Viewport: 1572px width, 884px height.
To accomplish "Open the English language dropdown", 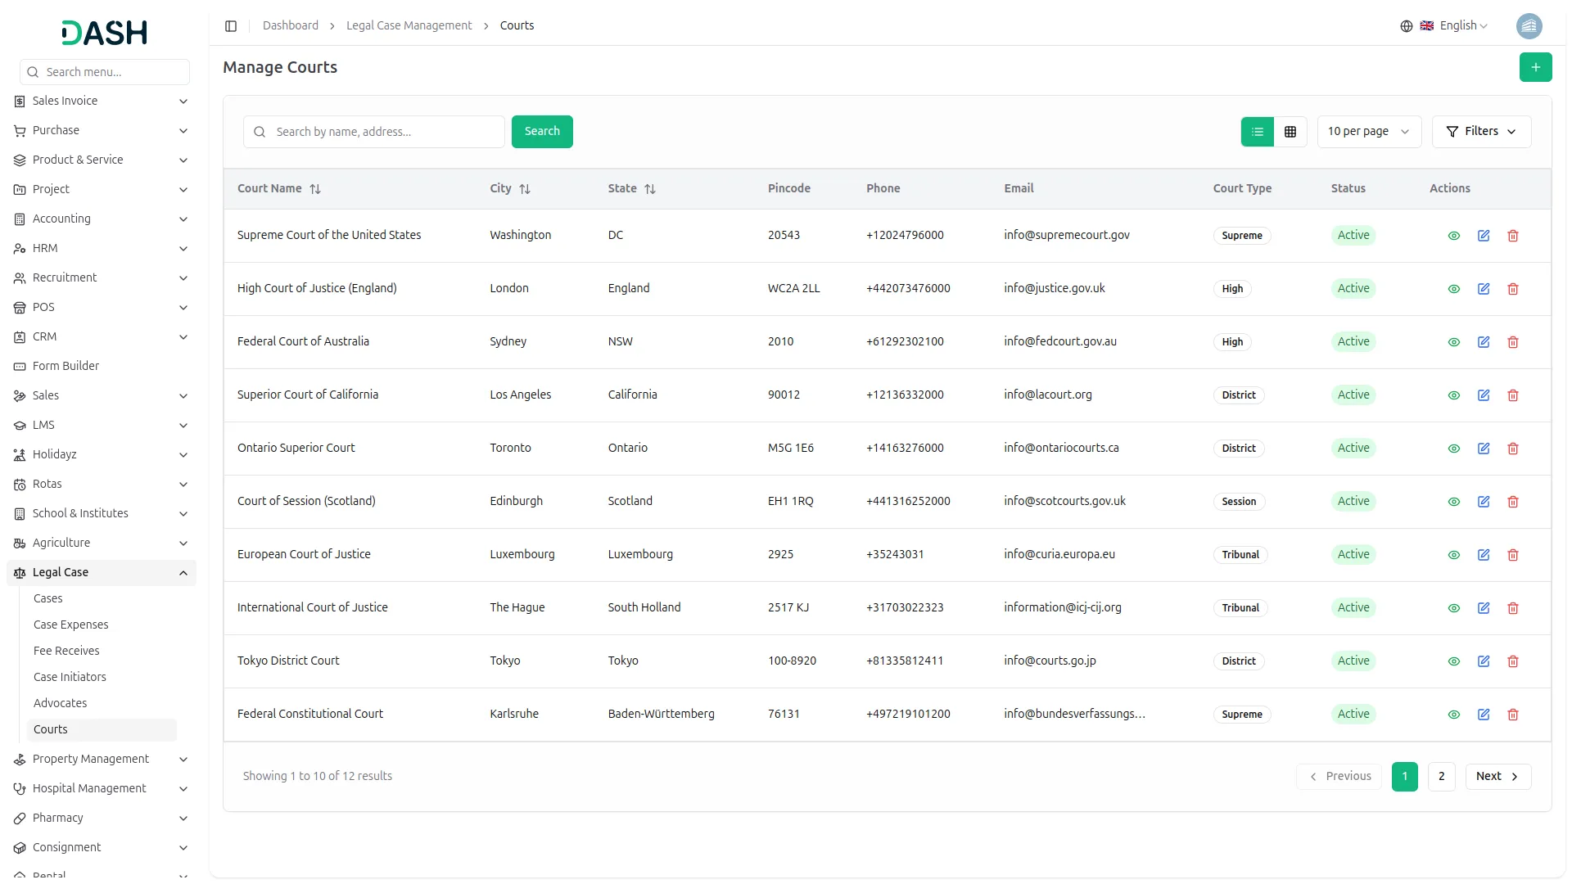I will tap(1457, 25).
